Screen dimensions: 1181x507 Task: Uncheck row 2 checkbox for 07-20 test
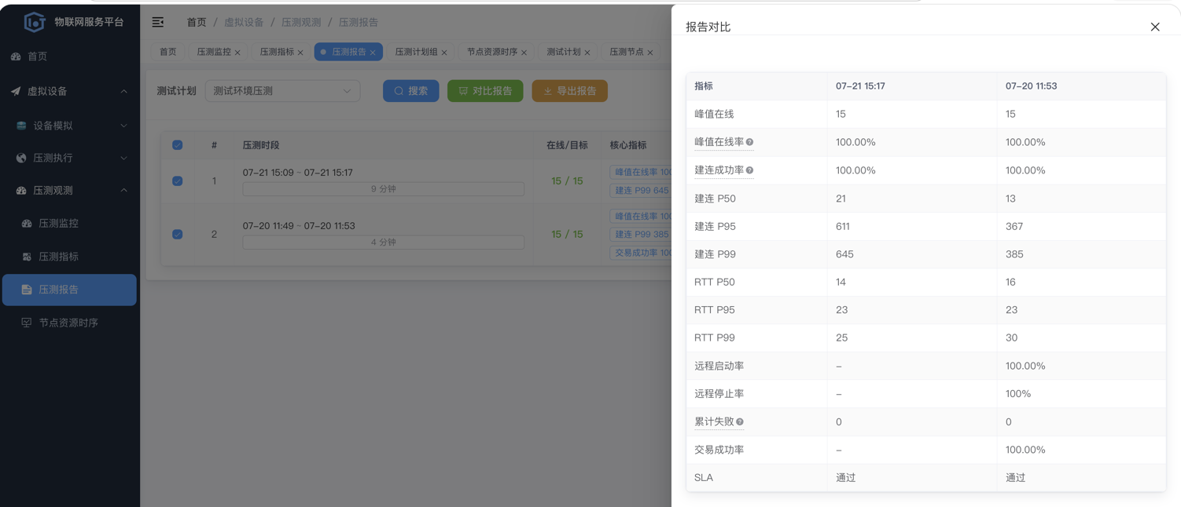[x=178, y=234]
